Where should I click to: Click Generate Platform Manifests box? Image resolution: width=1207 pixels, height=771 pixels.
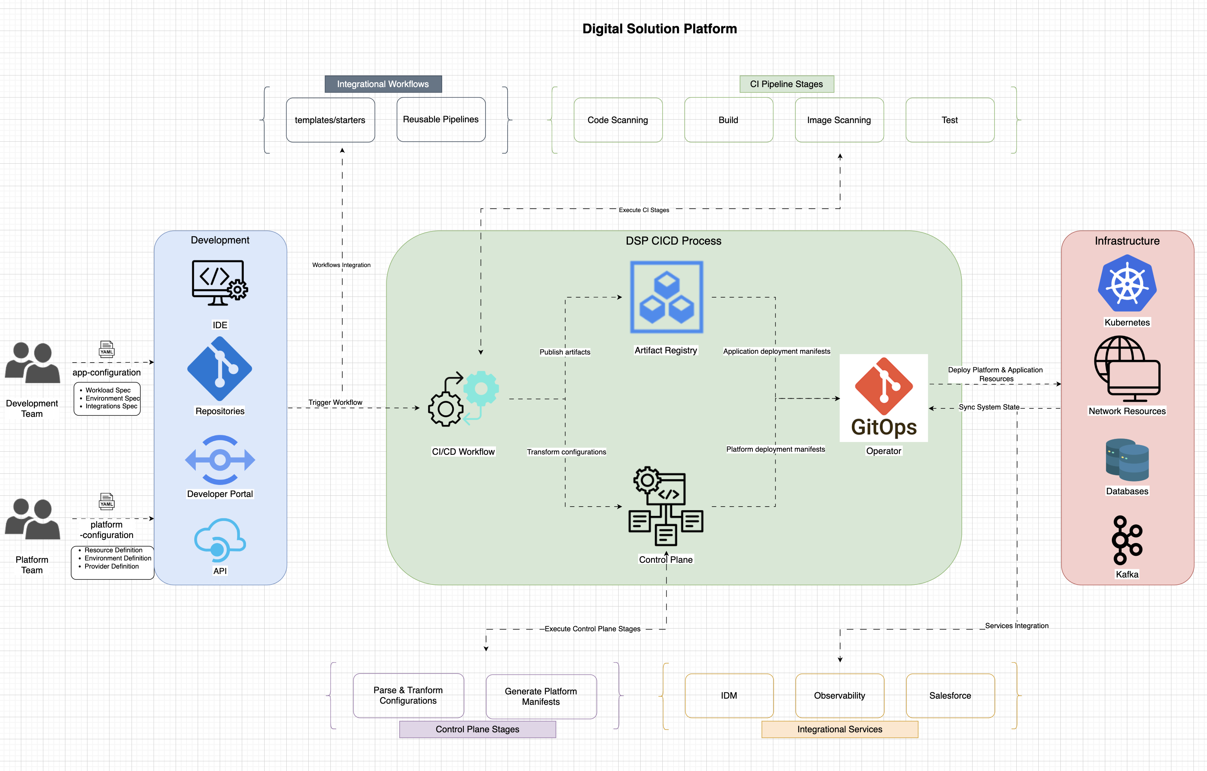(x=541, y=696)
